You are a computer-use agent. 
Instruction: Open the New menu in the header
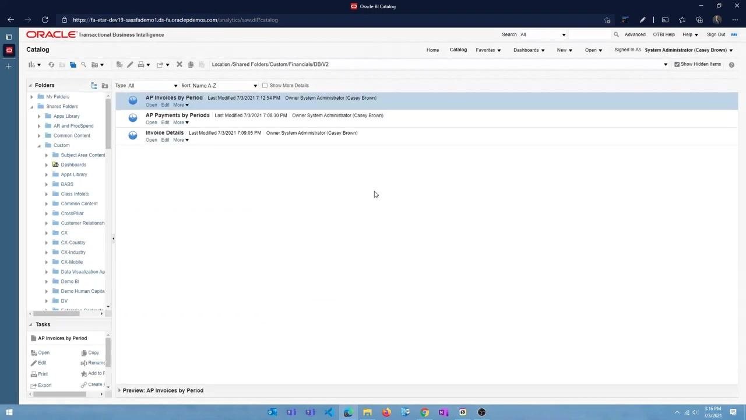tap(565, 50)
